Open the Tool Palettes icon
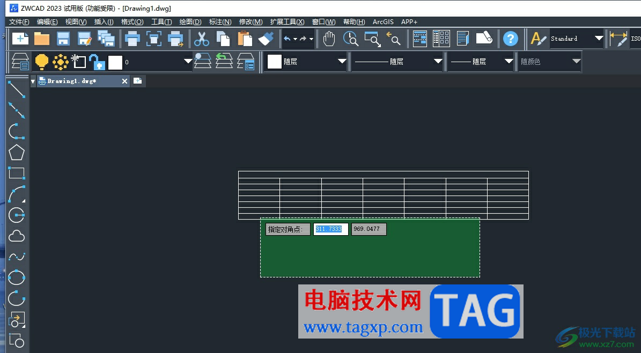641x353 pixels. [x=463, y=39]
